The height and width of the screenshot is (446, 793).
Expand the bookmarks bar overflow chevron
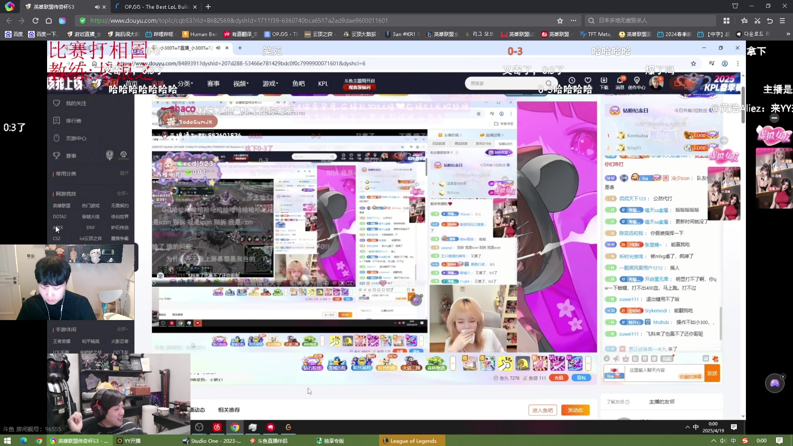coord(788,34)
